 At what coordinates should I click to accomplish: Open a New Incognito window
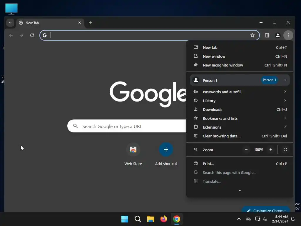click(x=240, y=65)
